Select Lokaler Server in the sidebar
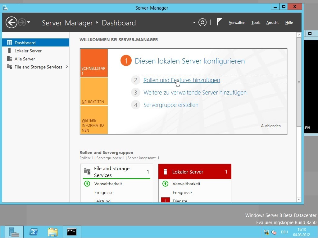The width and height of the screenshot is (318, 238). tap(36, 51)
